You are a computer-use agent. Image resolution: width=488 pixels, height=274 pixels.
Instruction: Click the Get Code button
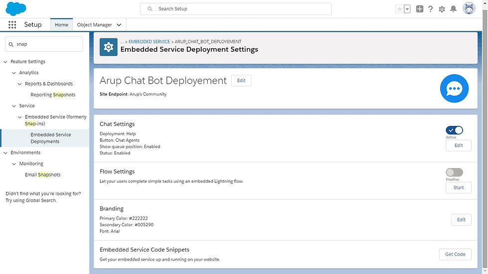click(455, 254)
